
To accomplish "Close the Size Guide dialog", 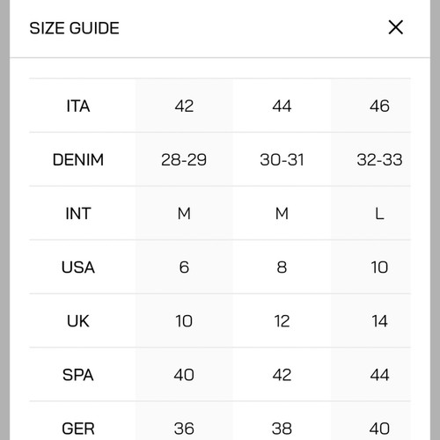I will pyautogui.click(x=395, y=27).
